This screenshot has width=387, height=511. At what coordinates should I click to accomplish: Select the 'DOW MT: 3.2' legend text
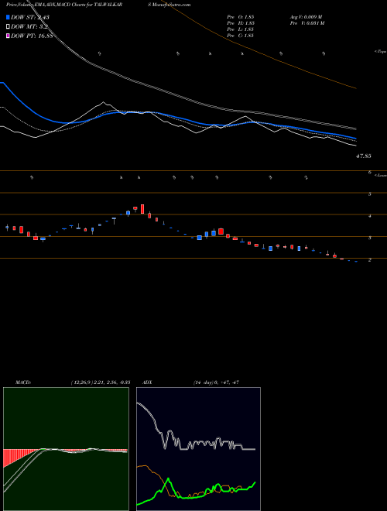click(29, 27)
